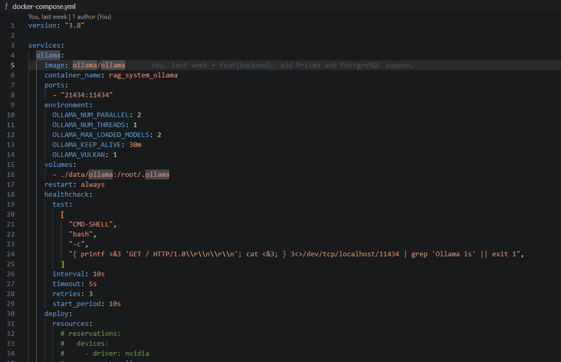Viewport: 561px width, 362px height.
Task: Place cursor on the version value "3.8"
Action: [74, 25]
